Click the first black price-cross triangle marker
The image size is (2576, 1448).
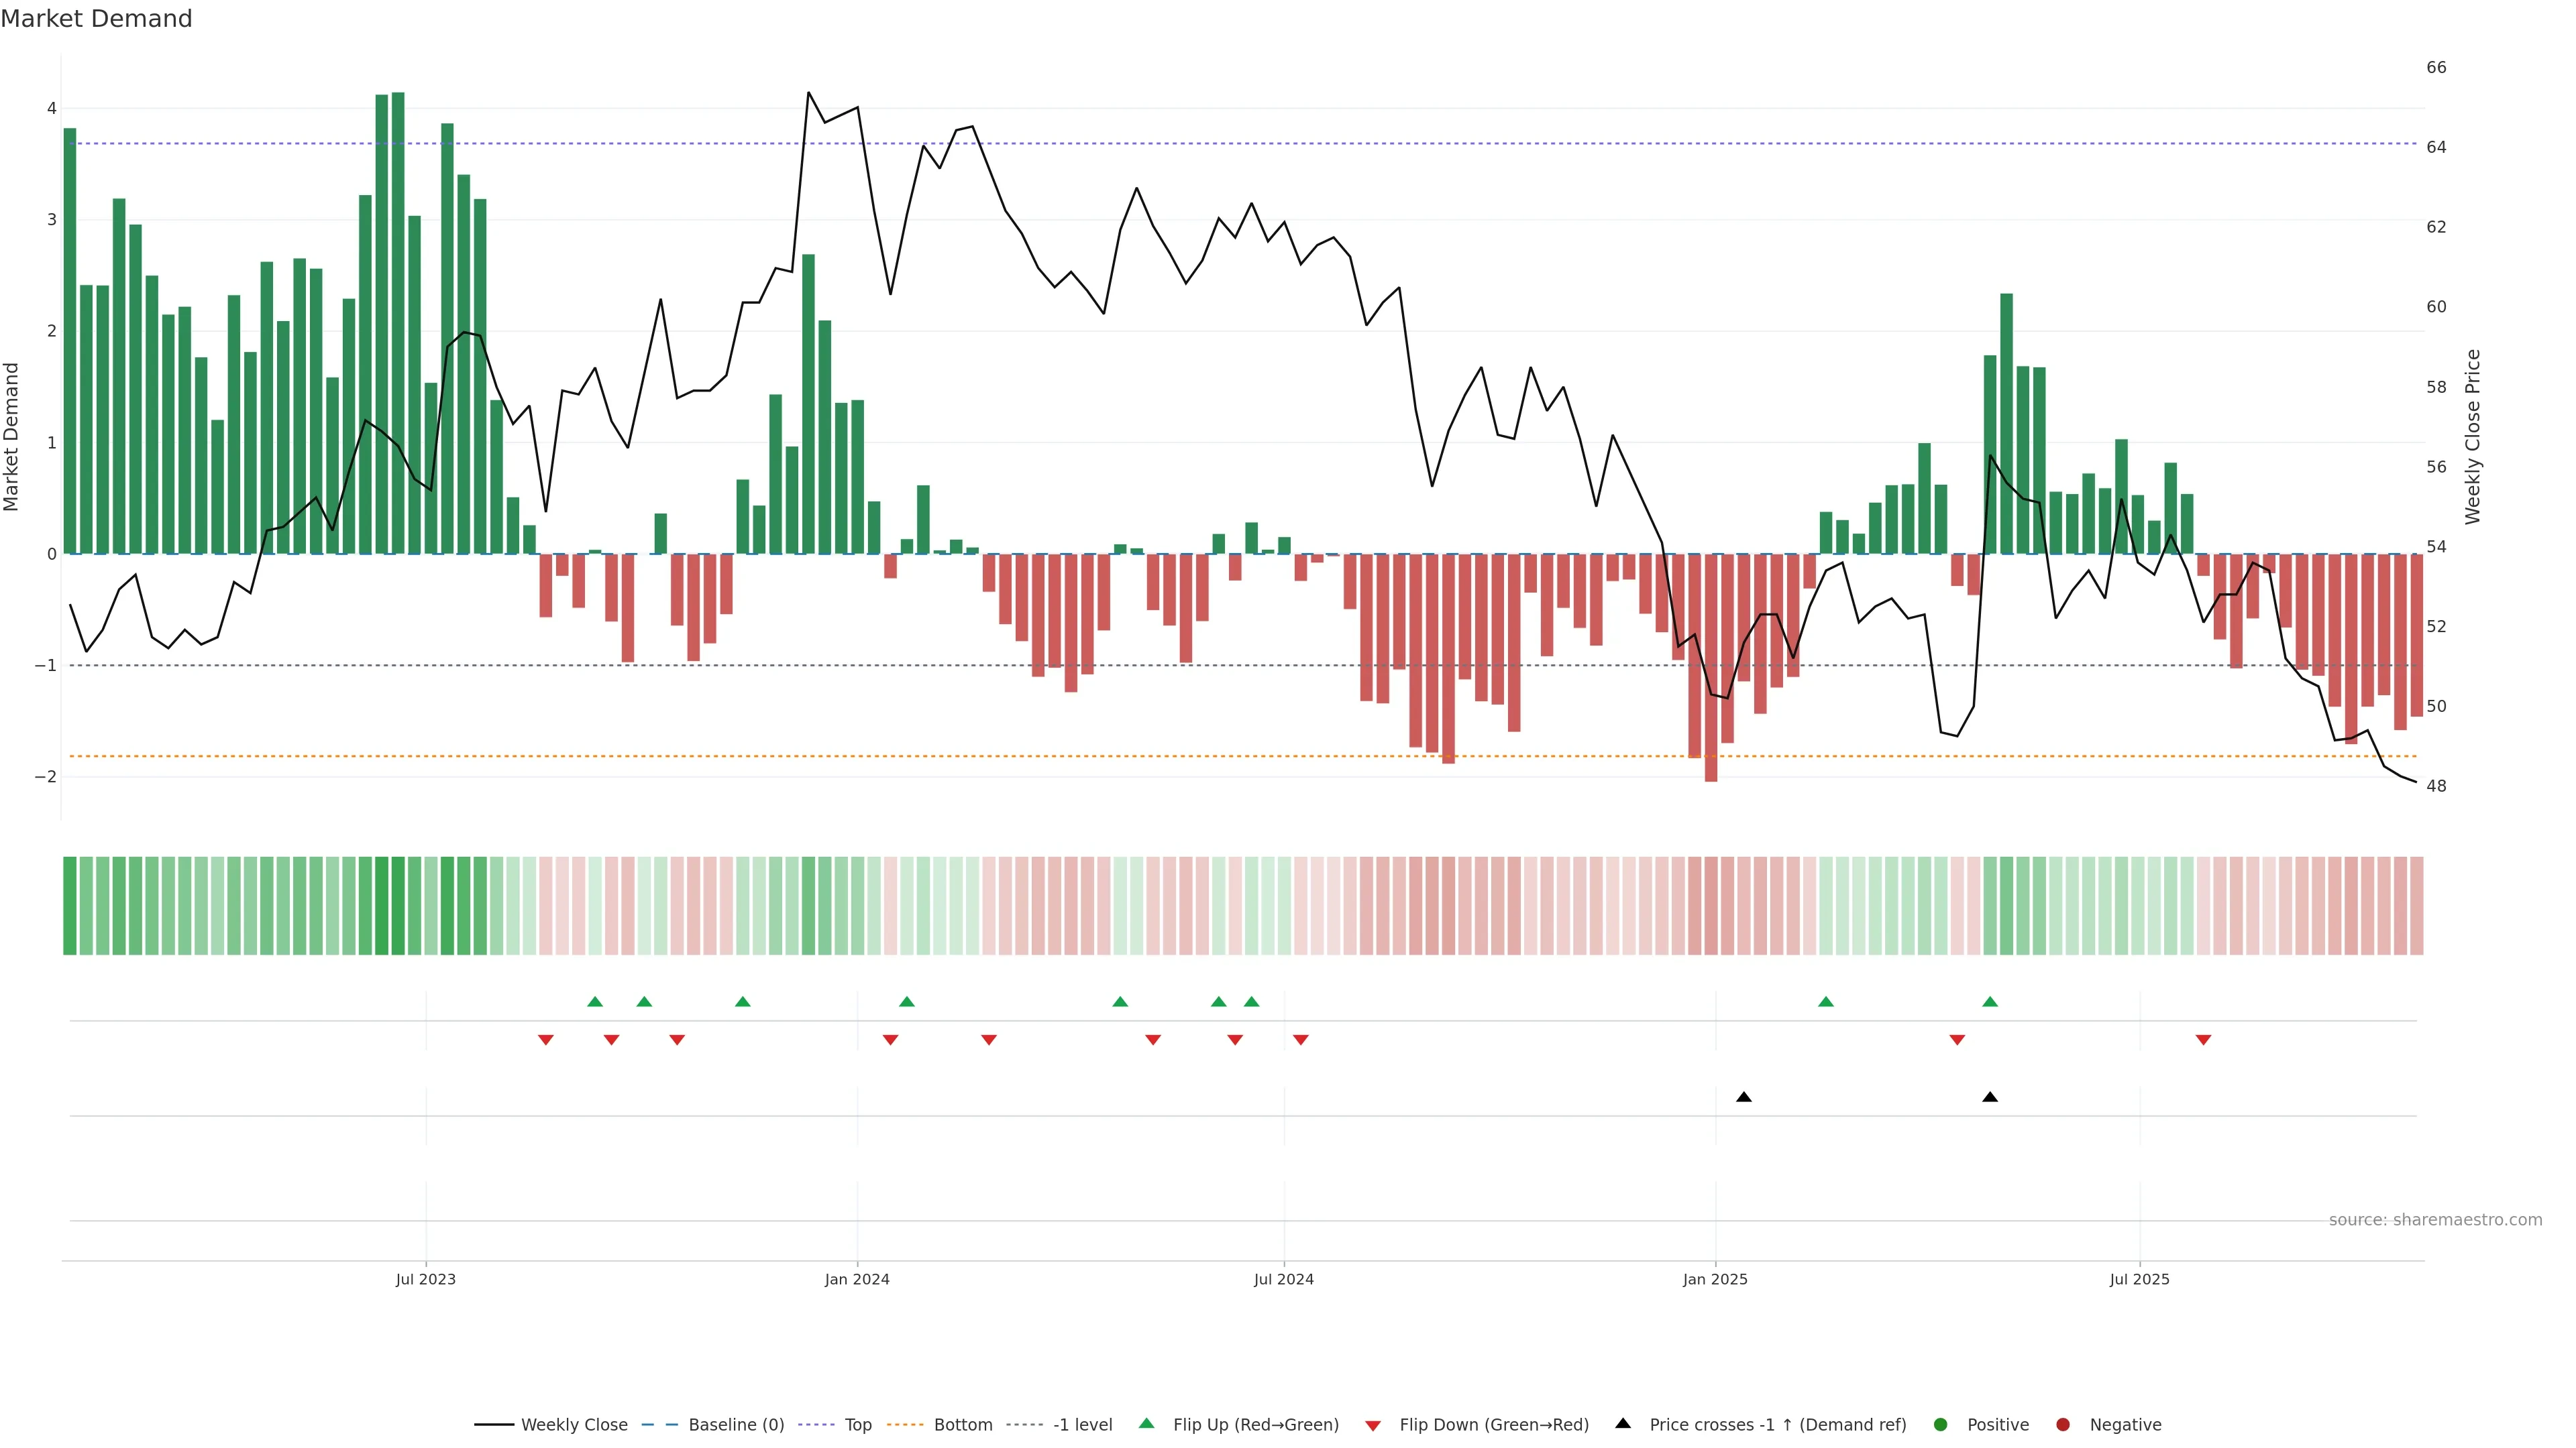click(x=1744, y=1097)
